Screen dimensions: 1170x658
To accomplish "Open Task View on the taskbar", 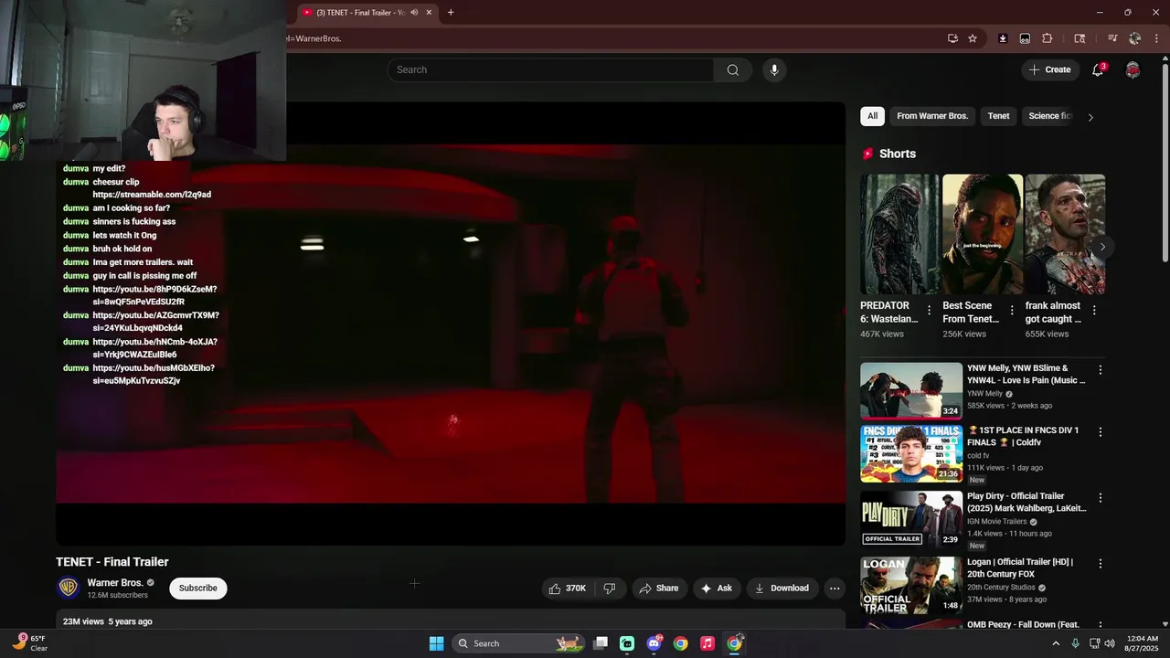I will point(601,643).
